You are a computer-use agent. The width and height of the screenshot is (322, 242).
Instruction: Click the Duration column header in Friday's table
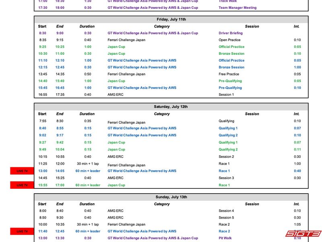(x=87, y=26)
